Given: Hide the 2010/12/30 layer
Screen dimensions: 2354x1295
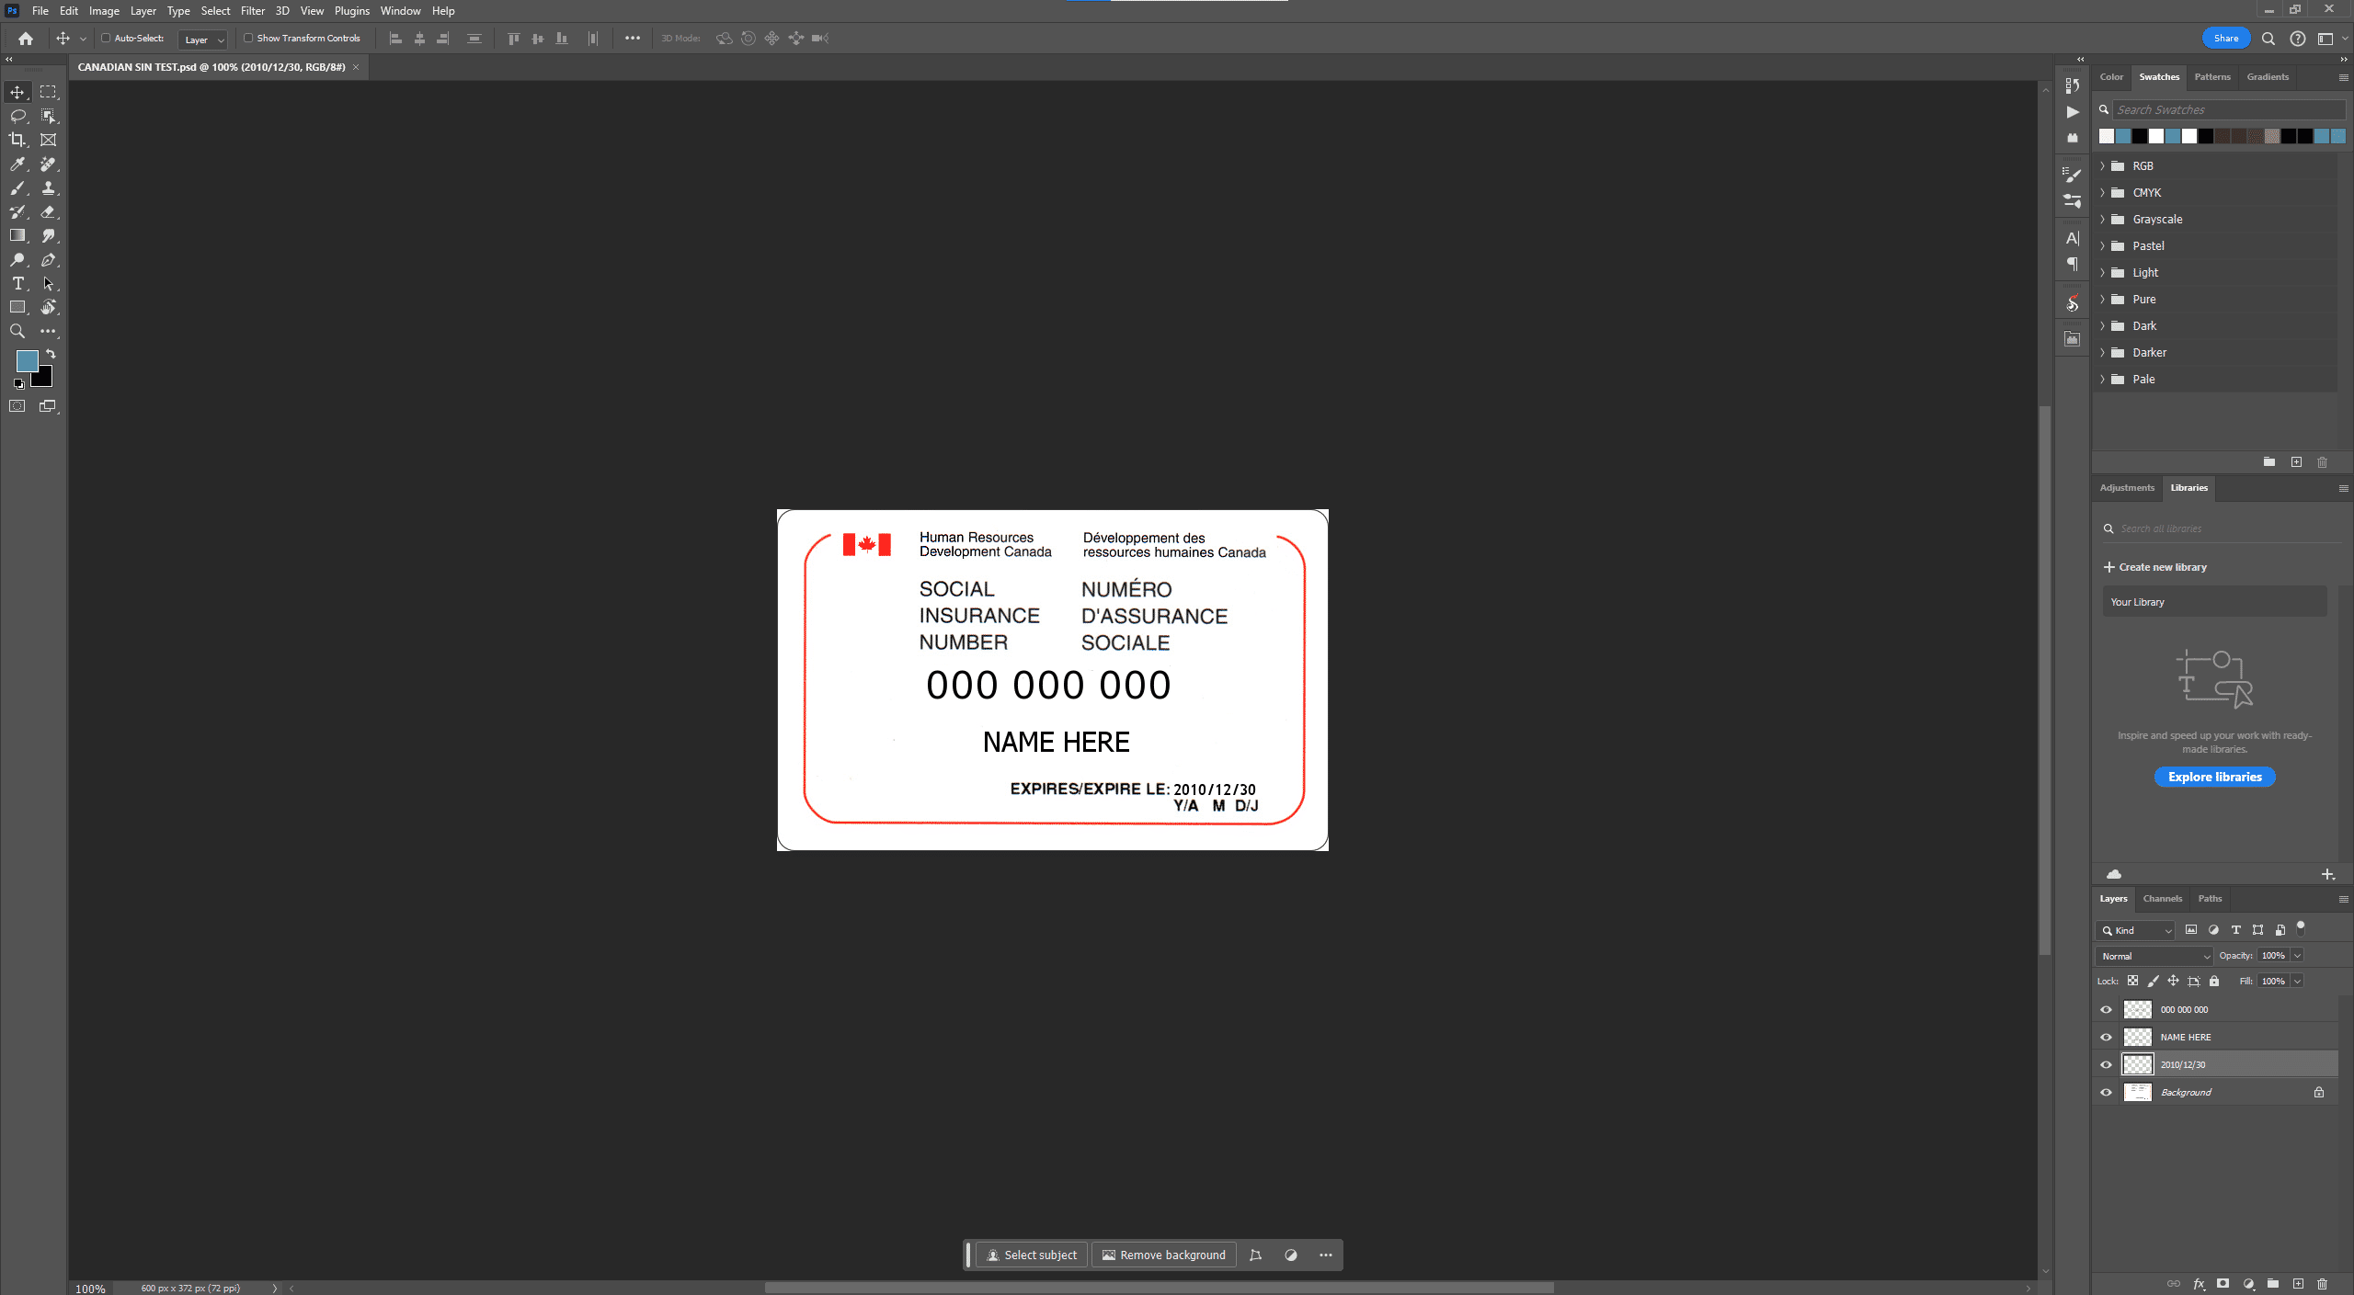Looking at the screenshot, I should (2106, 1065).
